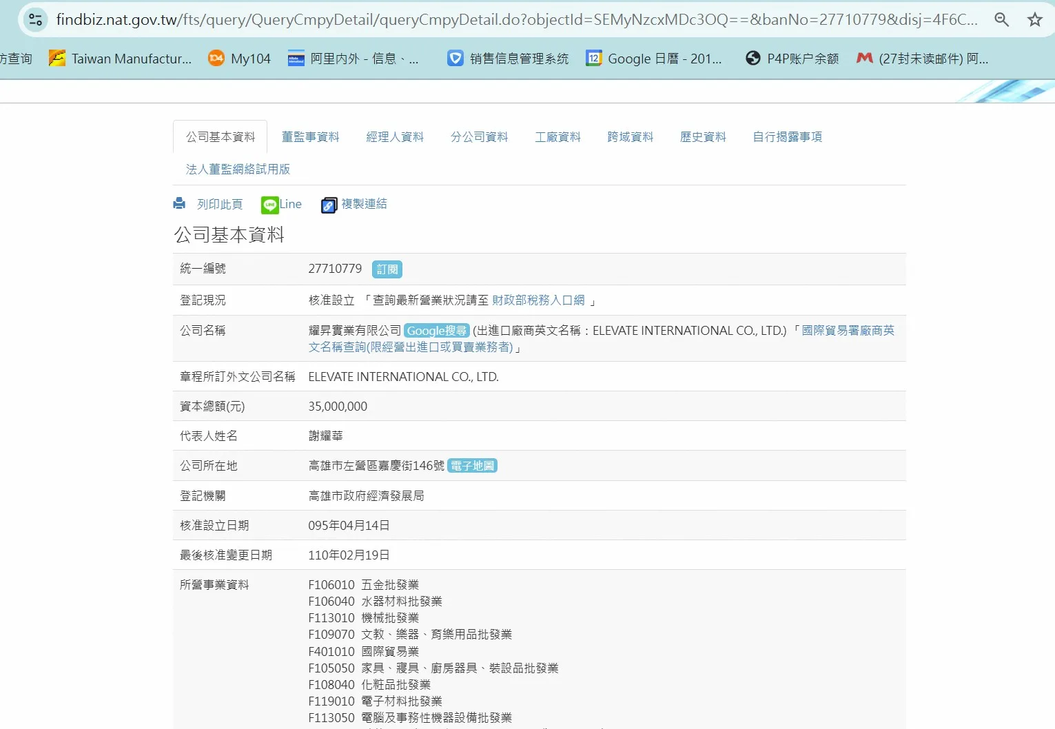Click the browser zoom magnifier icon
1055x729 pixels.
pyautogui.click(x=1001, y=19)
